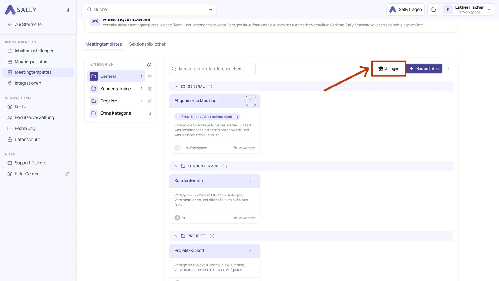Click the Projekte folder icon

pyautogui.click(x=94, y=101)
